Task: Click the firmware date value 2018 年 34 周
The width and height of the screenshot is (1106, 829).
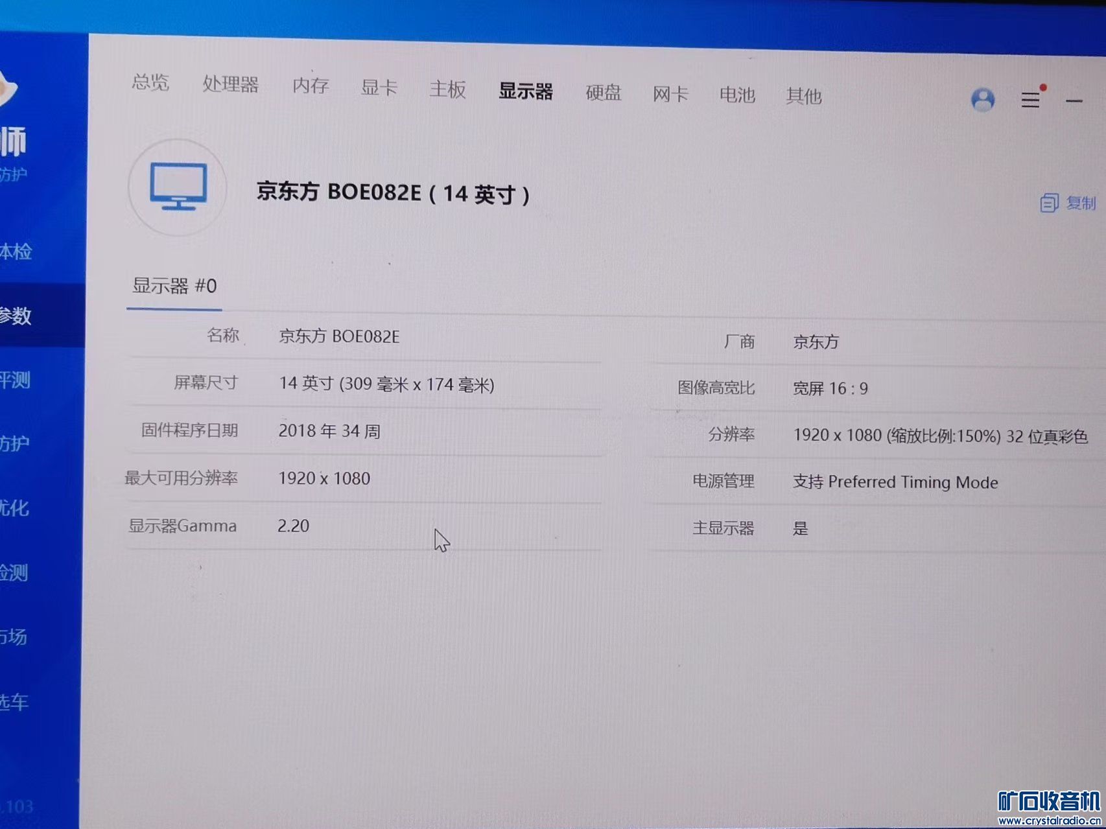Action: [329, 431]
